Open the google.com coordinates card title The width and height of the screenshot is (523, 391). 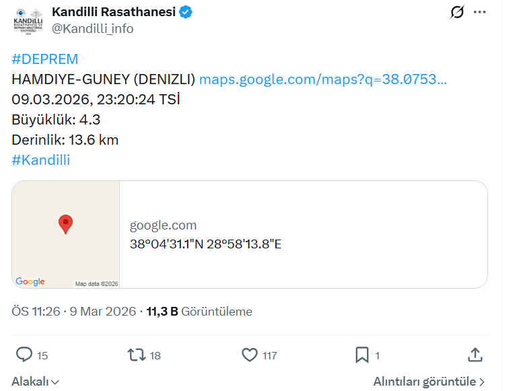point(163,225)
